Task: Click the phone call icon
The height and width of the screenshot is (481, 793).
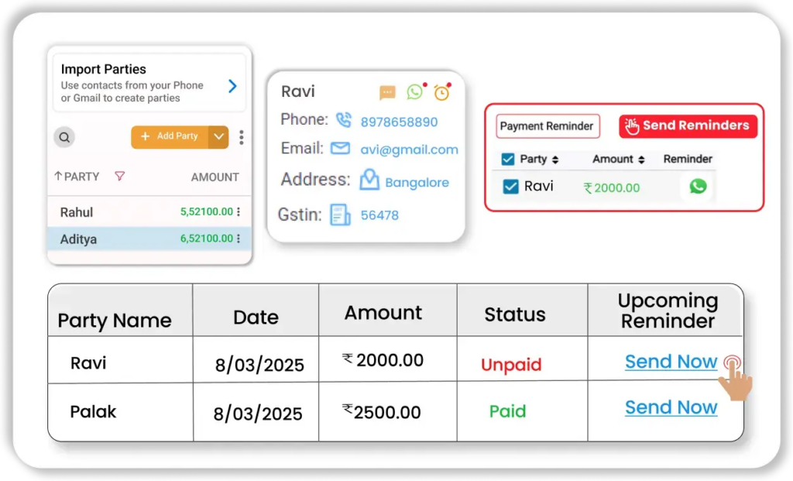Action: coord(343,120)
